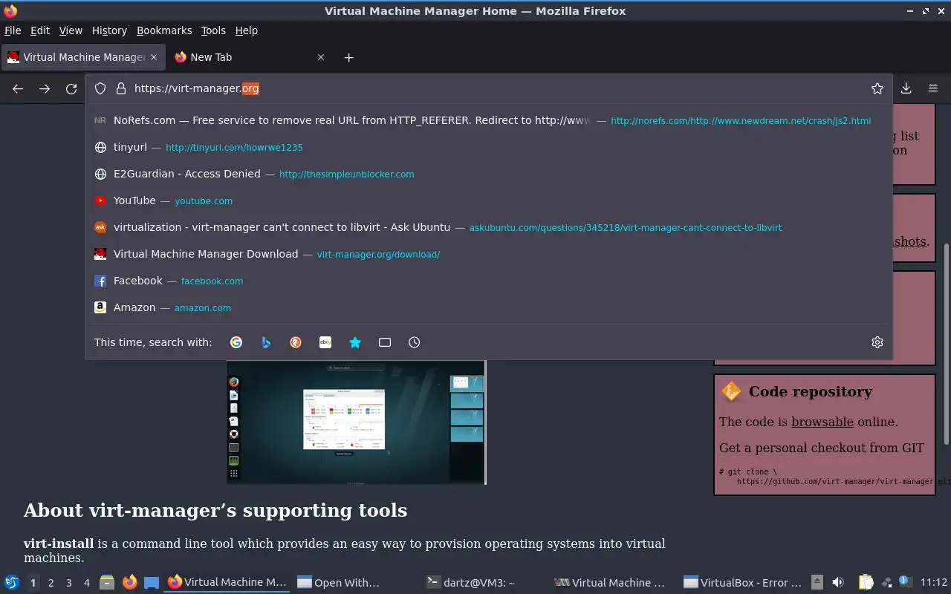
Task: Click the virt-manager desktop screenshot thumbnail
Action: [357, 422]
